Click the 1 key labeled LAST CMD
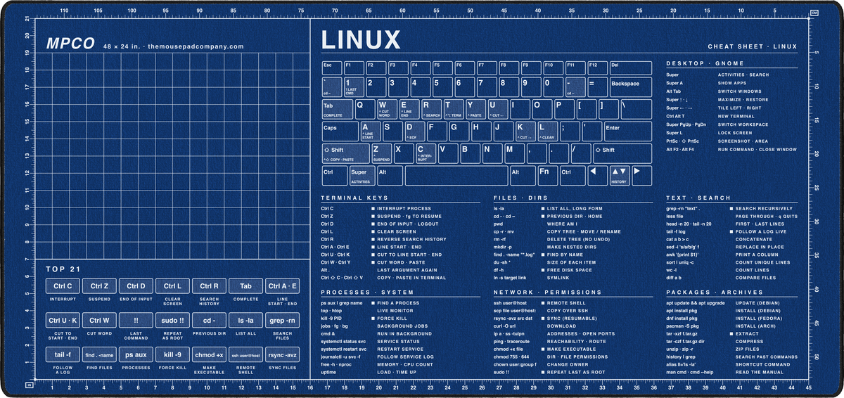Image resolution: width=844 pixels, height=398 pixels. pos(353,87)
